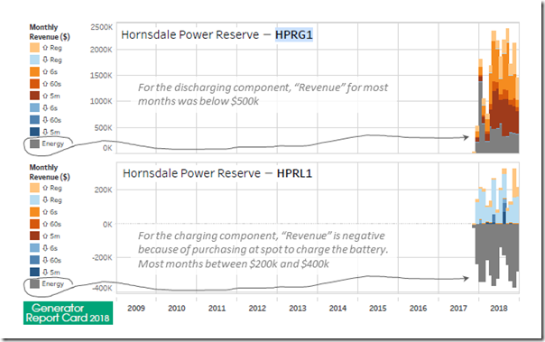Click the 2000K y-axis label
The image size is (545, 342).
pyautogui.click(x=101, y=50)
